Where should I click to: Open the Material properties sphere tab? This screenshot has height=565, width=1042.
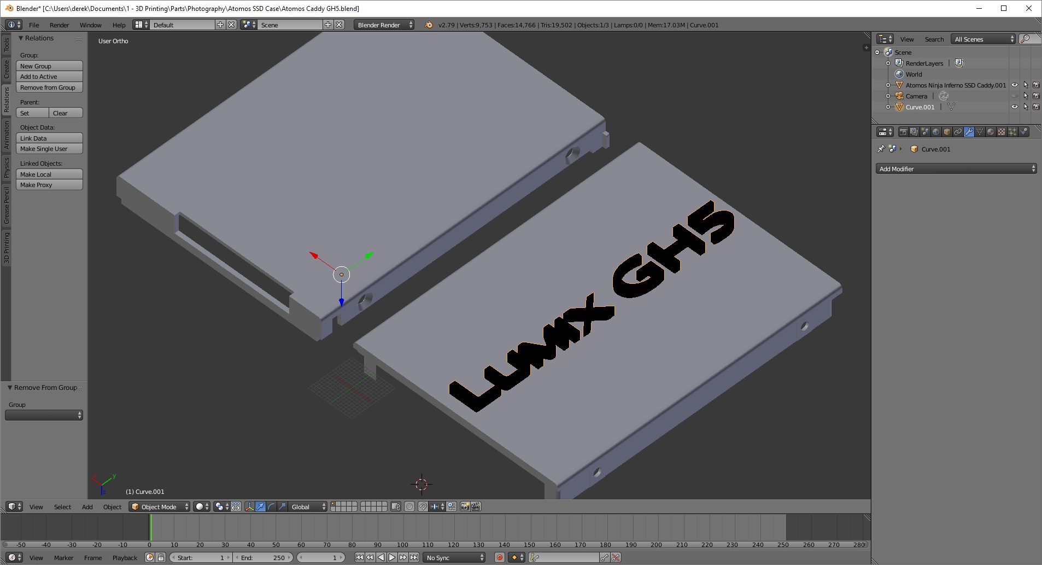click(991, 132)
